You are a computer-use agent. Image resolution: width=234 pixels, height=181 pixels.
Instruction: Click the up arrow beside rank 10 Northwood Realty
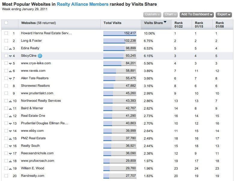pyautogui.click(x=10, y=101)
